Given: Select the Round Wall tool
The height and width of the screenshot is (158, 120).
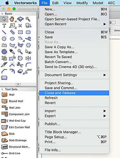Looking at the screenshot, I should click(x=12, y=101).
